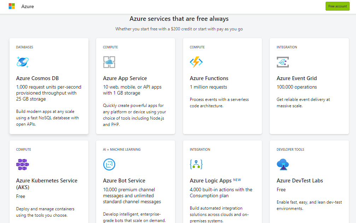
Task: Click the Azure Kubernetes Service cubes icon
Action: point(23,164)
